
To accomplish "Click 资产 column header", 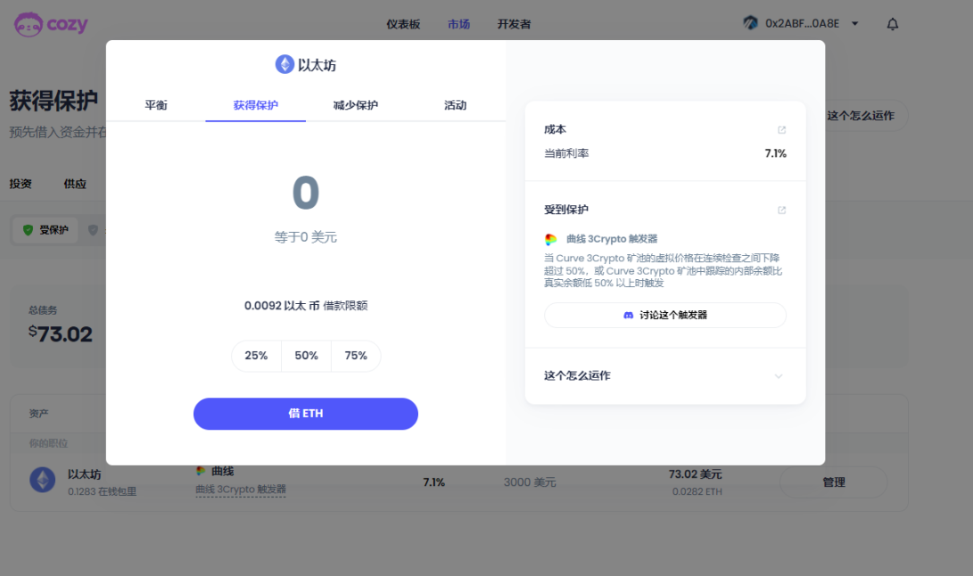I will click(38, 414).
